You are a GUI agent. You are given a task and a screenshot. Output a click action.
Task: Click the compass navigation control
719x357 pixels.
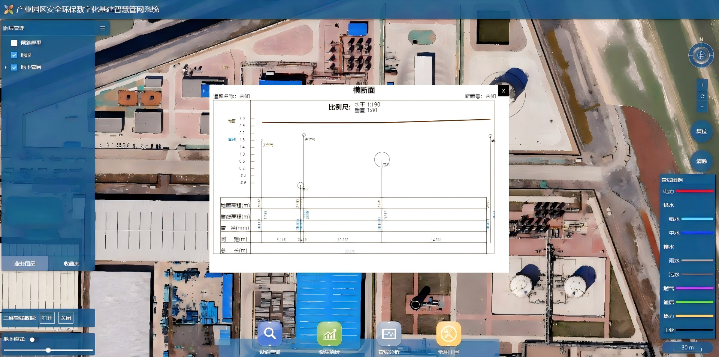point(701,55)
